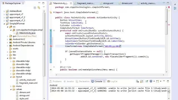This screenshot has width=178, height=100.
Task: Click the warning marker beside import line
Action: pyautogui.click(x=51, y=12)
